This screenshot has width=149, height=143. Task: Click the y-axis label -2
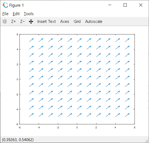pos(17,94)
